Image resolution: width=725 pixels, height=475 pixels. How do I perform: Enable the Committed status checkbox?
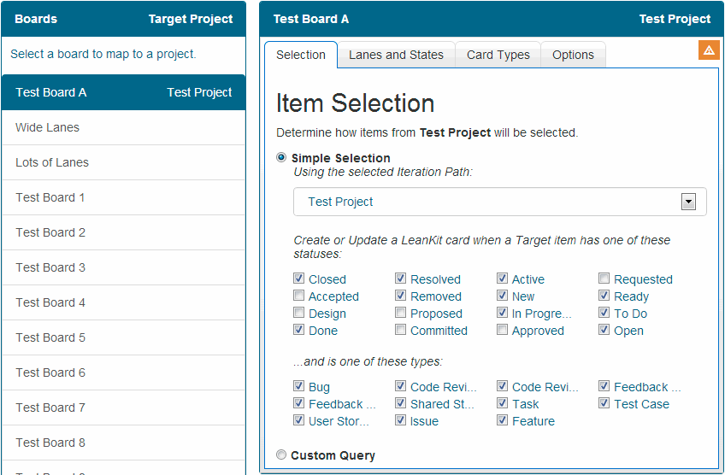pyautogui.click(x=401, y=330)
